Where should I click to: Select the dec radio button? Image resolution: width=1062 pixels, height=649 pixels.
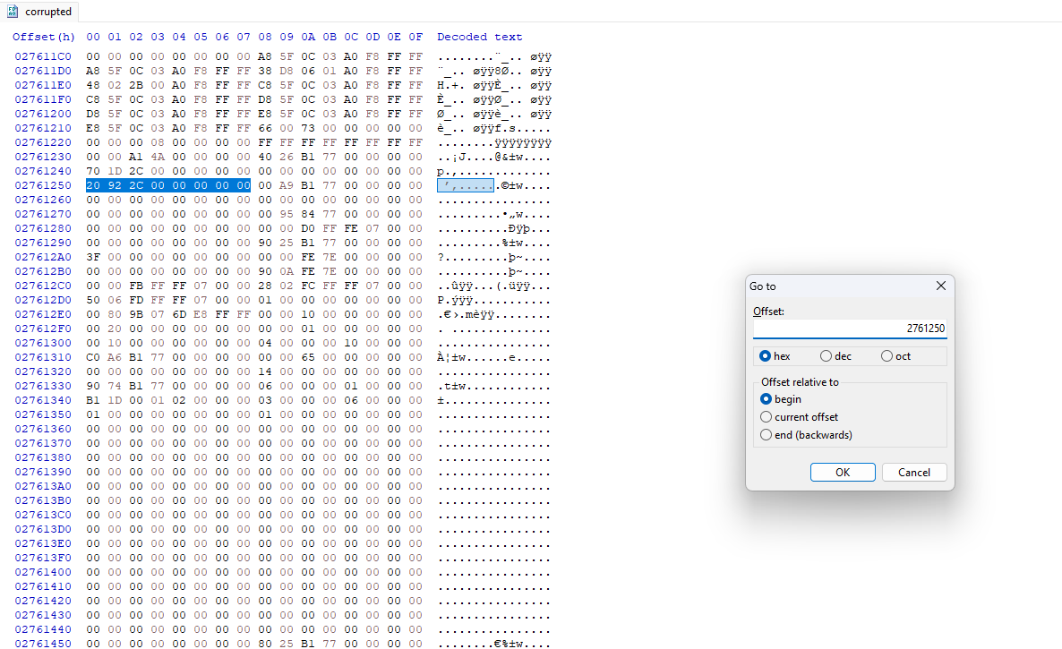(826, 356)
